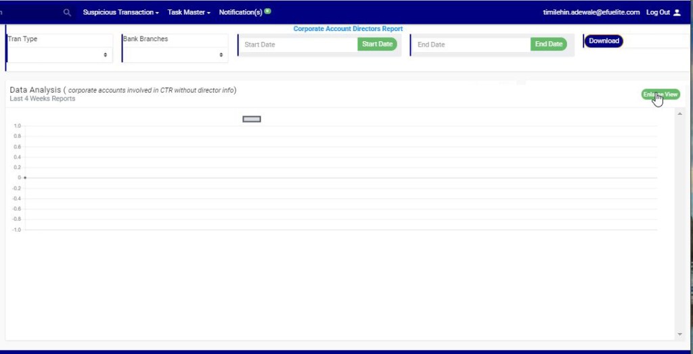Open the Tran Type dropdown
Viewport: 693px width, 354px height.
(x=60, y=55)
